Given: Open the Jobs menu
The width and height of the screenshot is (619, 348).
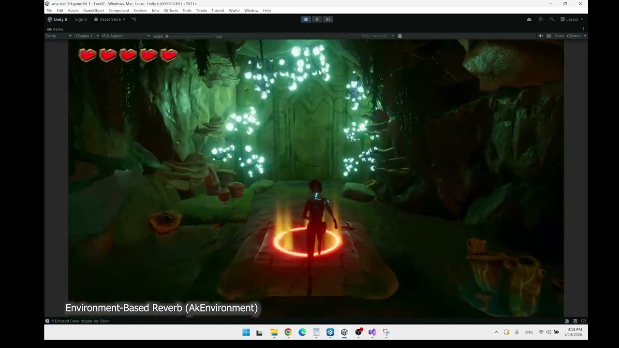Looking at the screenshot, I should [155, 11].
